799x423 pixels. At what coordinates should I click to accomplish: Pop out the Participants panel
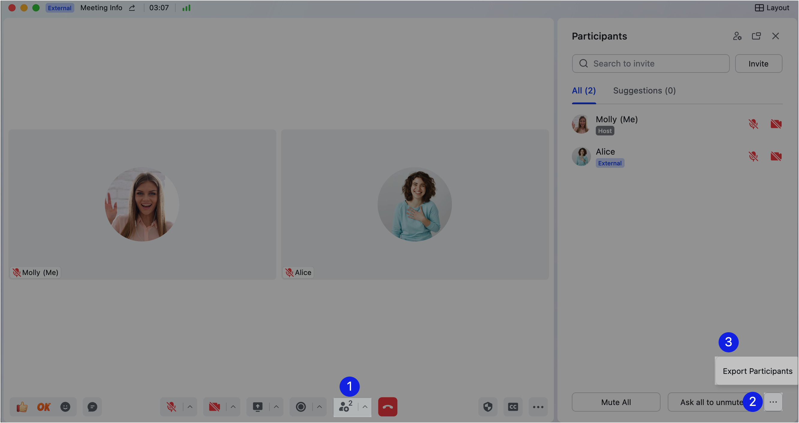[x=756, y=36]
